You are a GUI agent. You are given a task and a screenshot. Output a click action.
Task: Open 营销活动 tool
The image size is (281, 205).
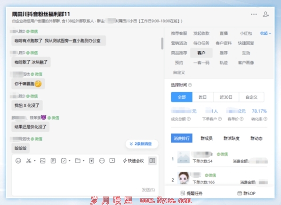point(179,43)
